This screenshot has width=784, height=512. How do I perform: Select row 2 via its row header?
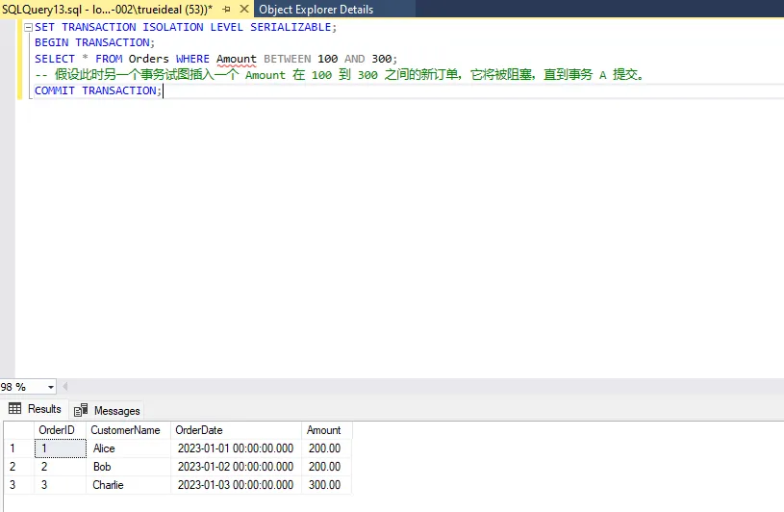tap(13, 467)
